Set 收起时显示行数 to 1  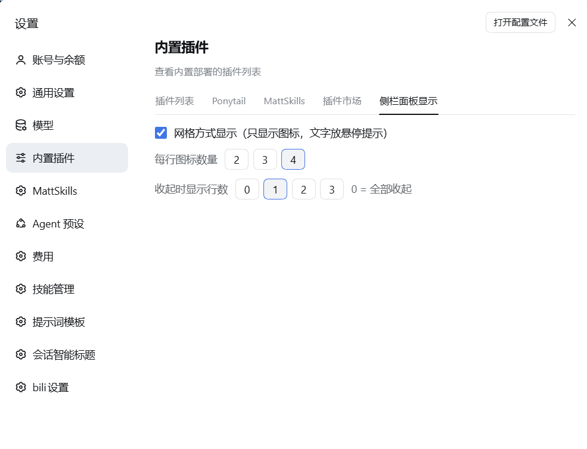coord(275,189)
